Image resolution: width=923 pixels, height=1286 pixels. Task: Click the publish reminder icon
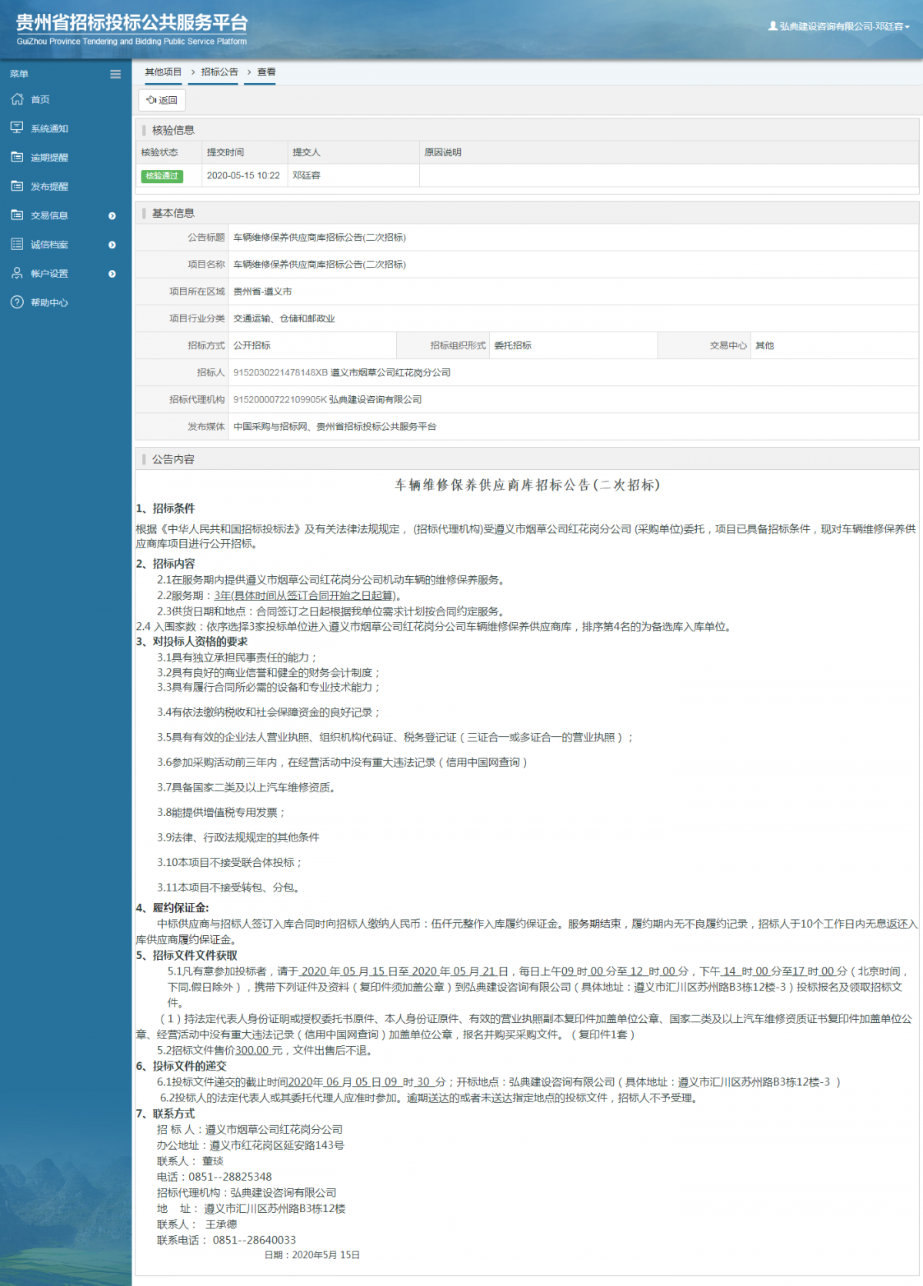click(17, 186)
